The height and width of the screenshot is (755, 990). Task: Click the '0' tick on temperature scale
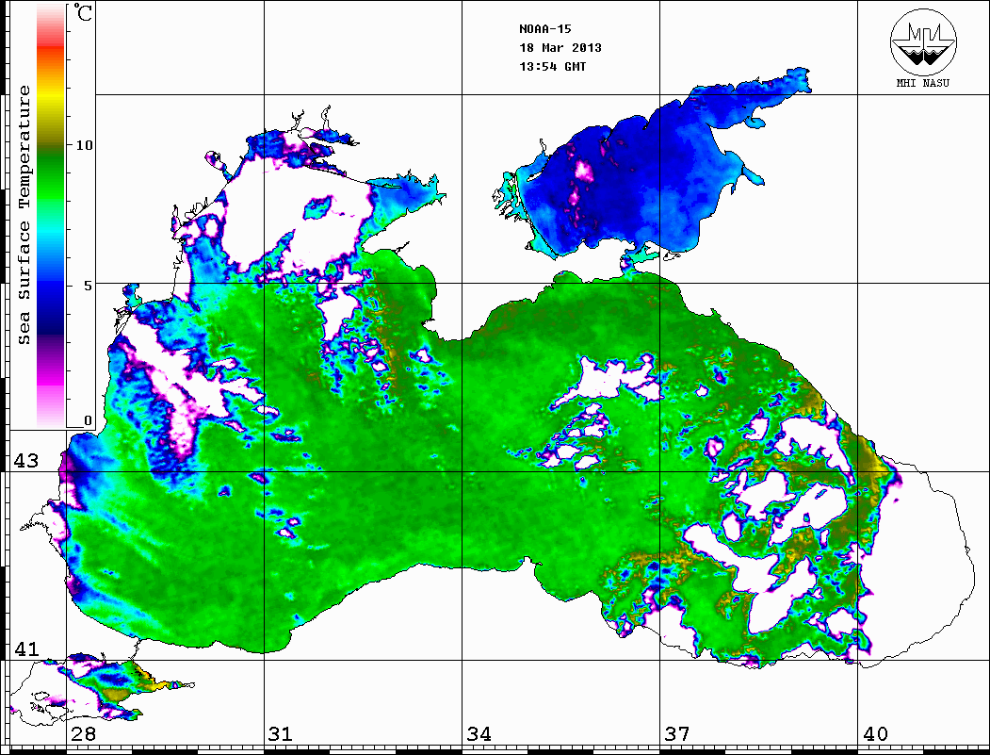(88, 420)
